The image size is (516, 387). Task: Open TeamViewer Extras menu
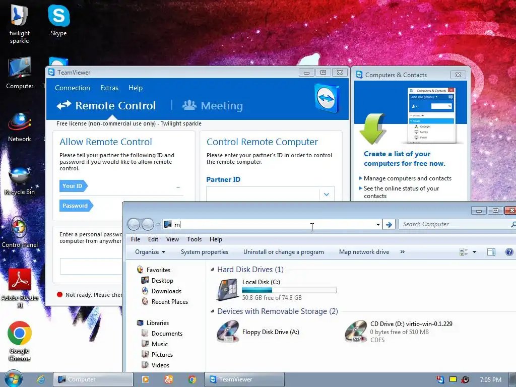[109, 88]
